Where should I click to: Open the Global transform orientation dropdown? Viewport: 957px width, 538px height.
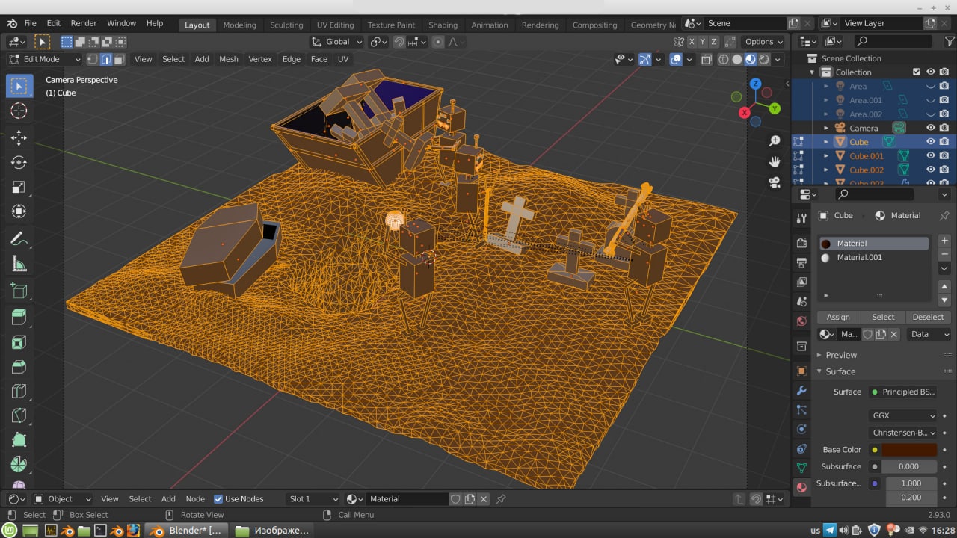[337, 42]
